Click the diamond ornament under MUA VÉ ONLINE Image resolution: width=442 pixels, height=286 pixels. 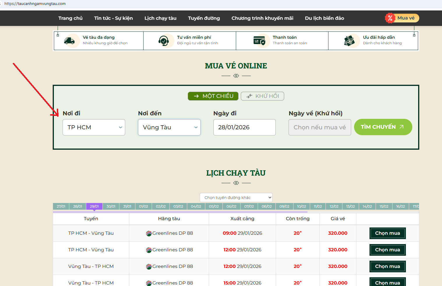click(236, 76)
